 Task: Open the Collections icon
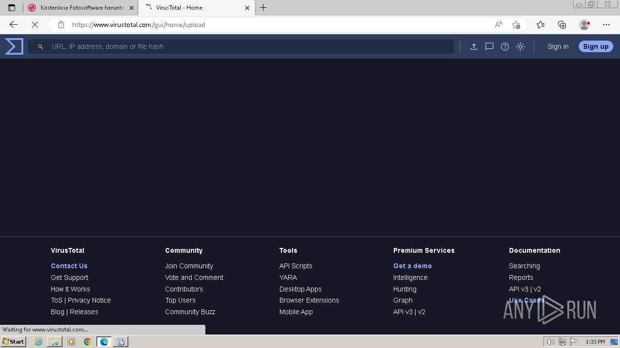click(x=562, y=25)
